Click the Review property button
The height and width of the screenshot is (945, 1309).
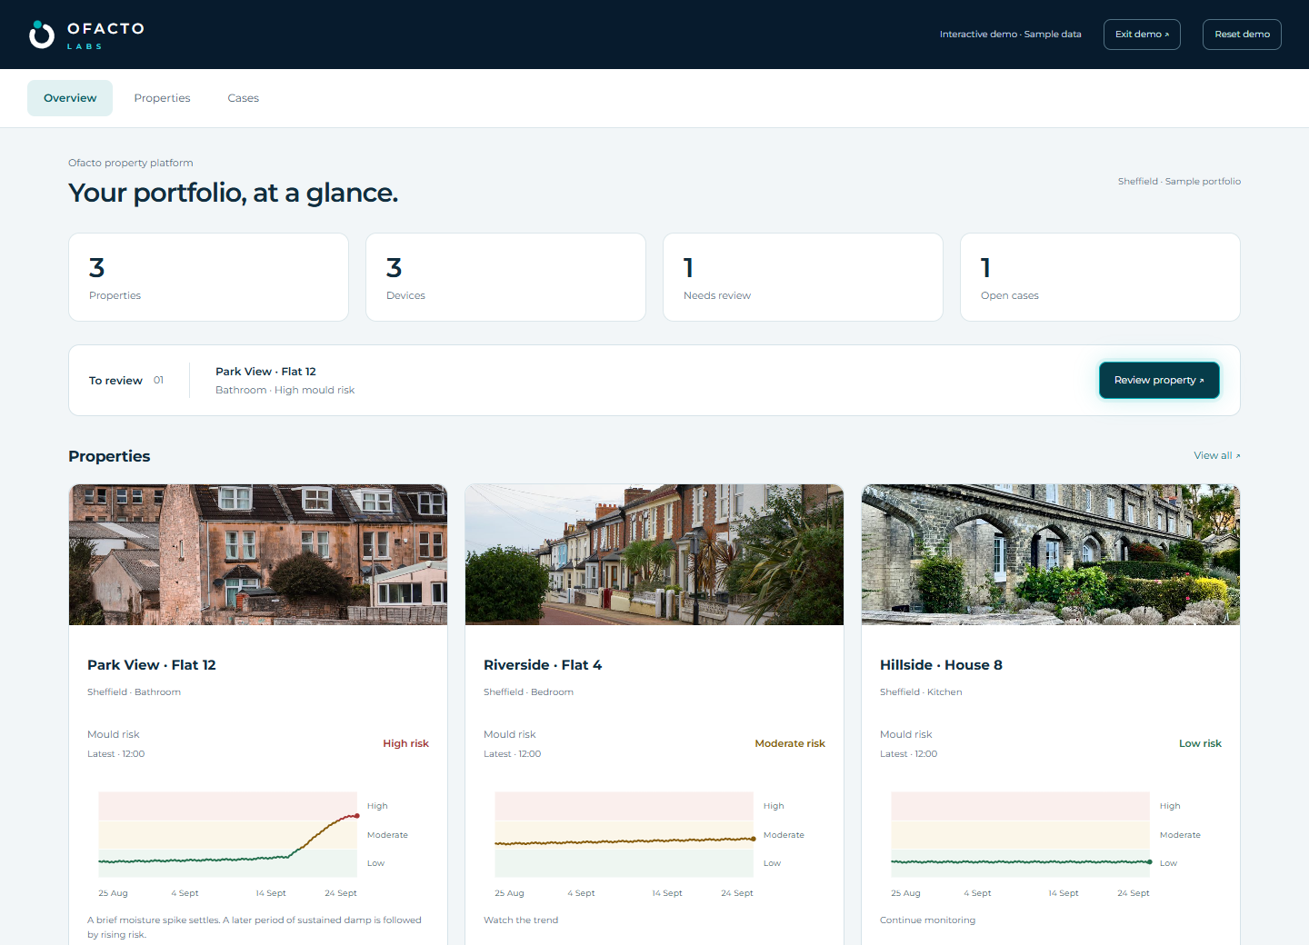point(1159,380)
